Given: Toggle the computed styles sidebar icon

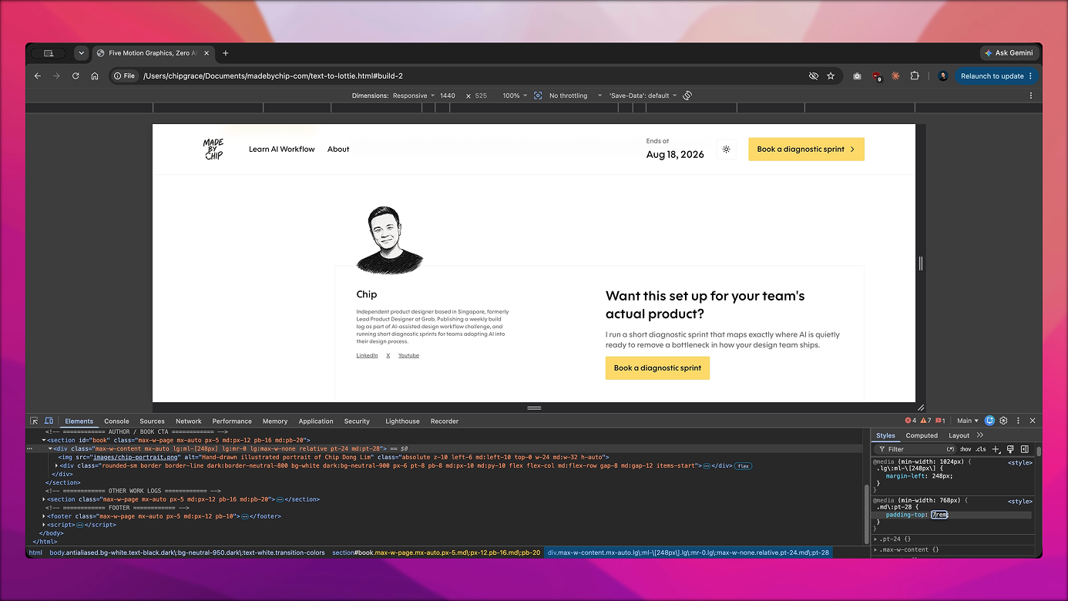Looking at the screenshot, I should click(1025, 449).
